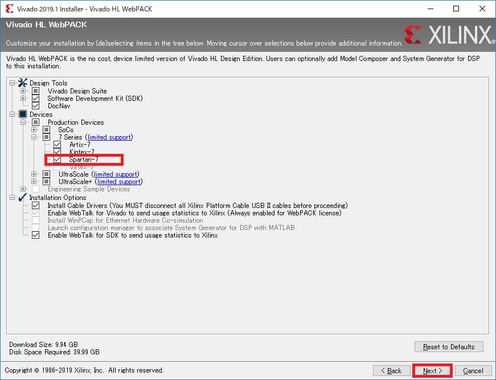Select the Spartan-7 tree row label

(x=84, y=160)
